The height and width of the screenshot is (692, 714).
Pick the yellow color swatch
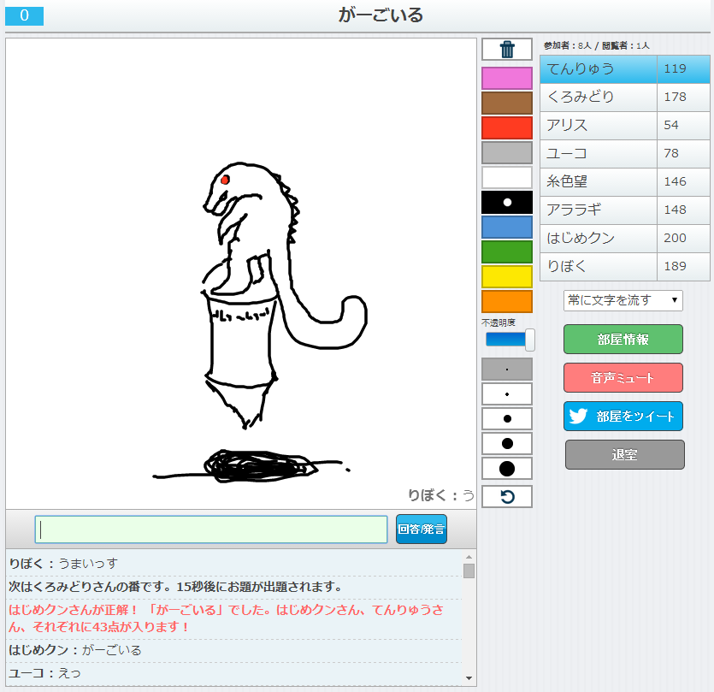tap(507, 276)
